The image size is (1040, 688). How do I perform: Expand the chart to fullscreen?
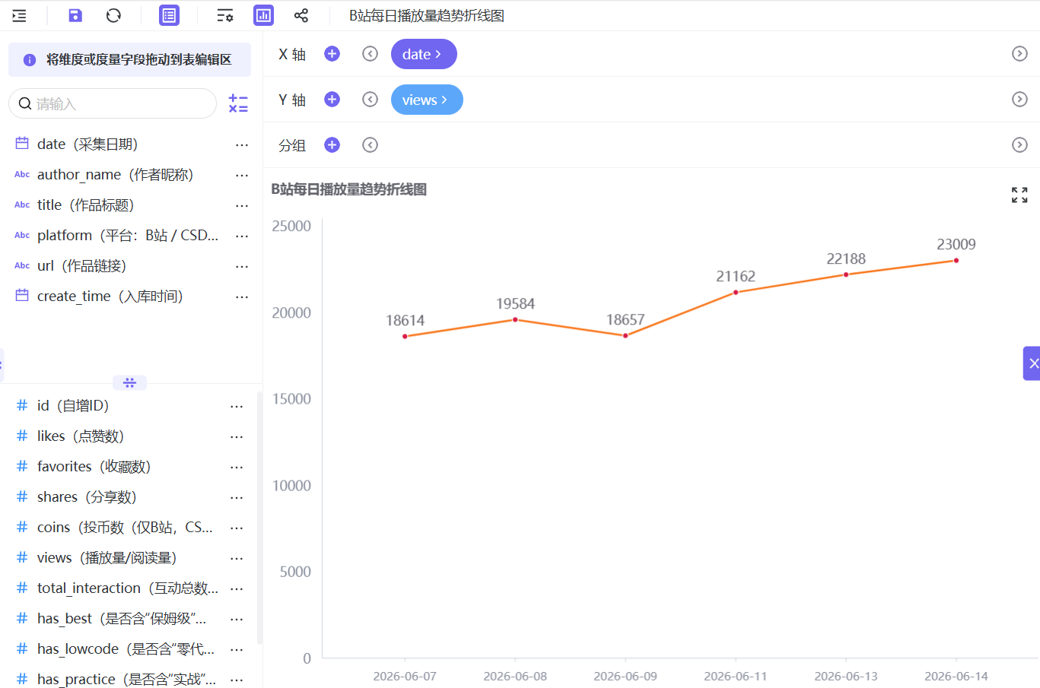(x=1019, y=195)
